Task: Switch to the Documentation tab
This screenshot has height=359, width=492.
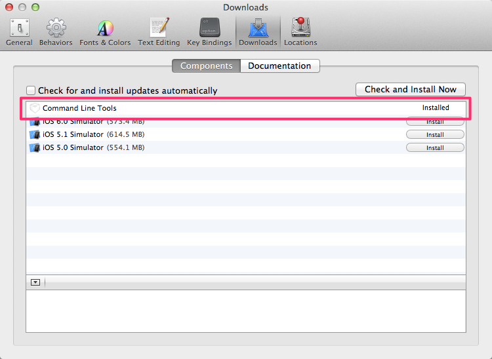Action: coord(280,66)
